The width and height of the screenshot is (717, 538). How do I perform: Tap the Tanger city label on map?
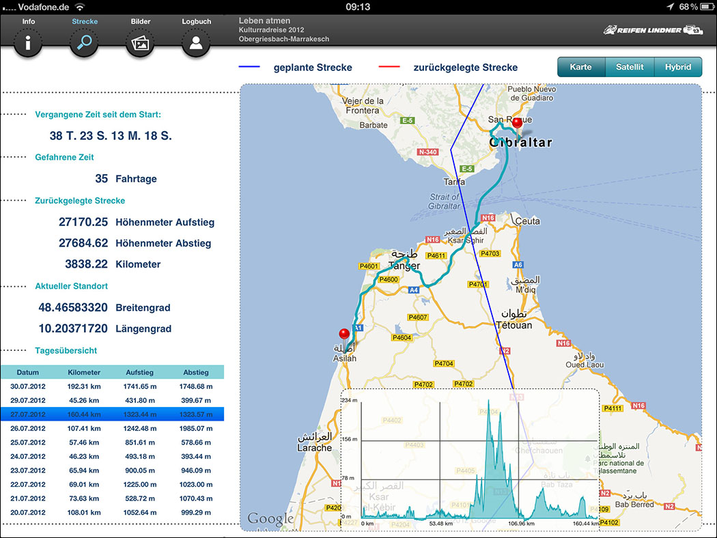404,266
